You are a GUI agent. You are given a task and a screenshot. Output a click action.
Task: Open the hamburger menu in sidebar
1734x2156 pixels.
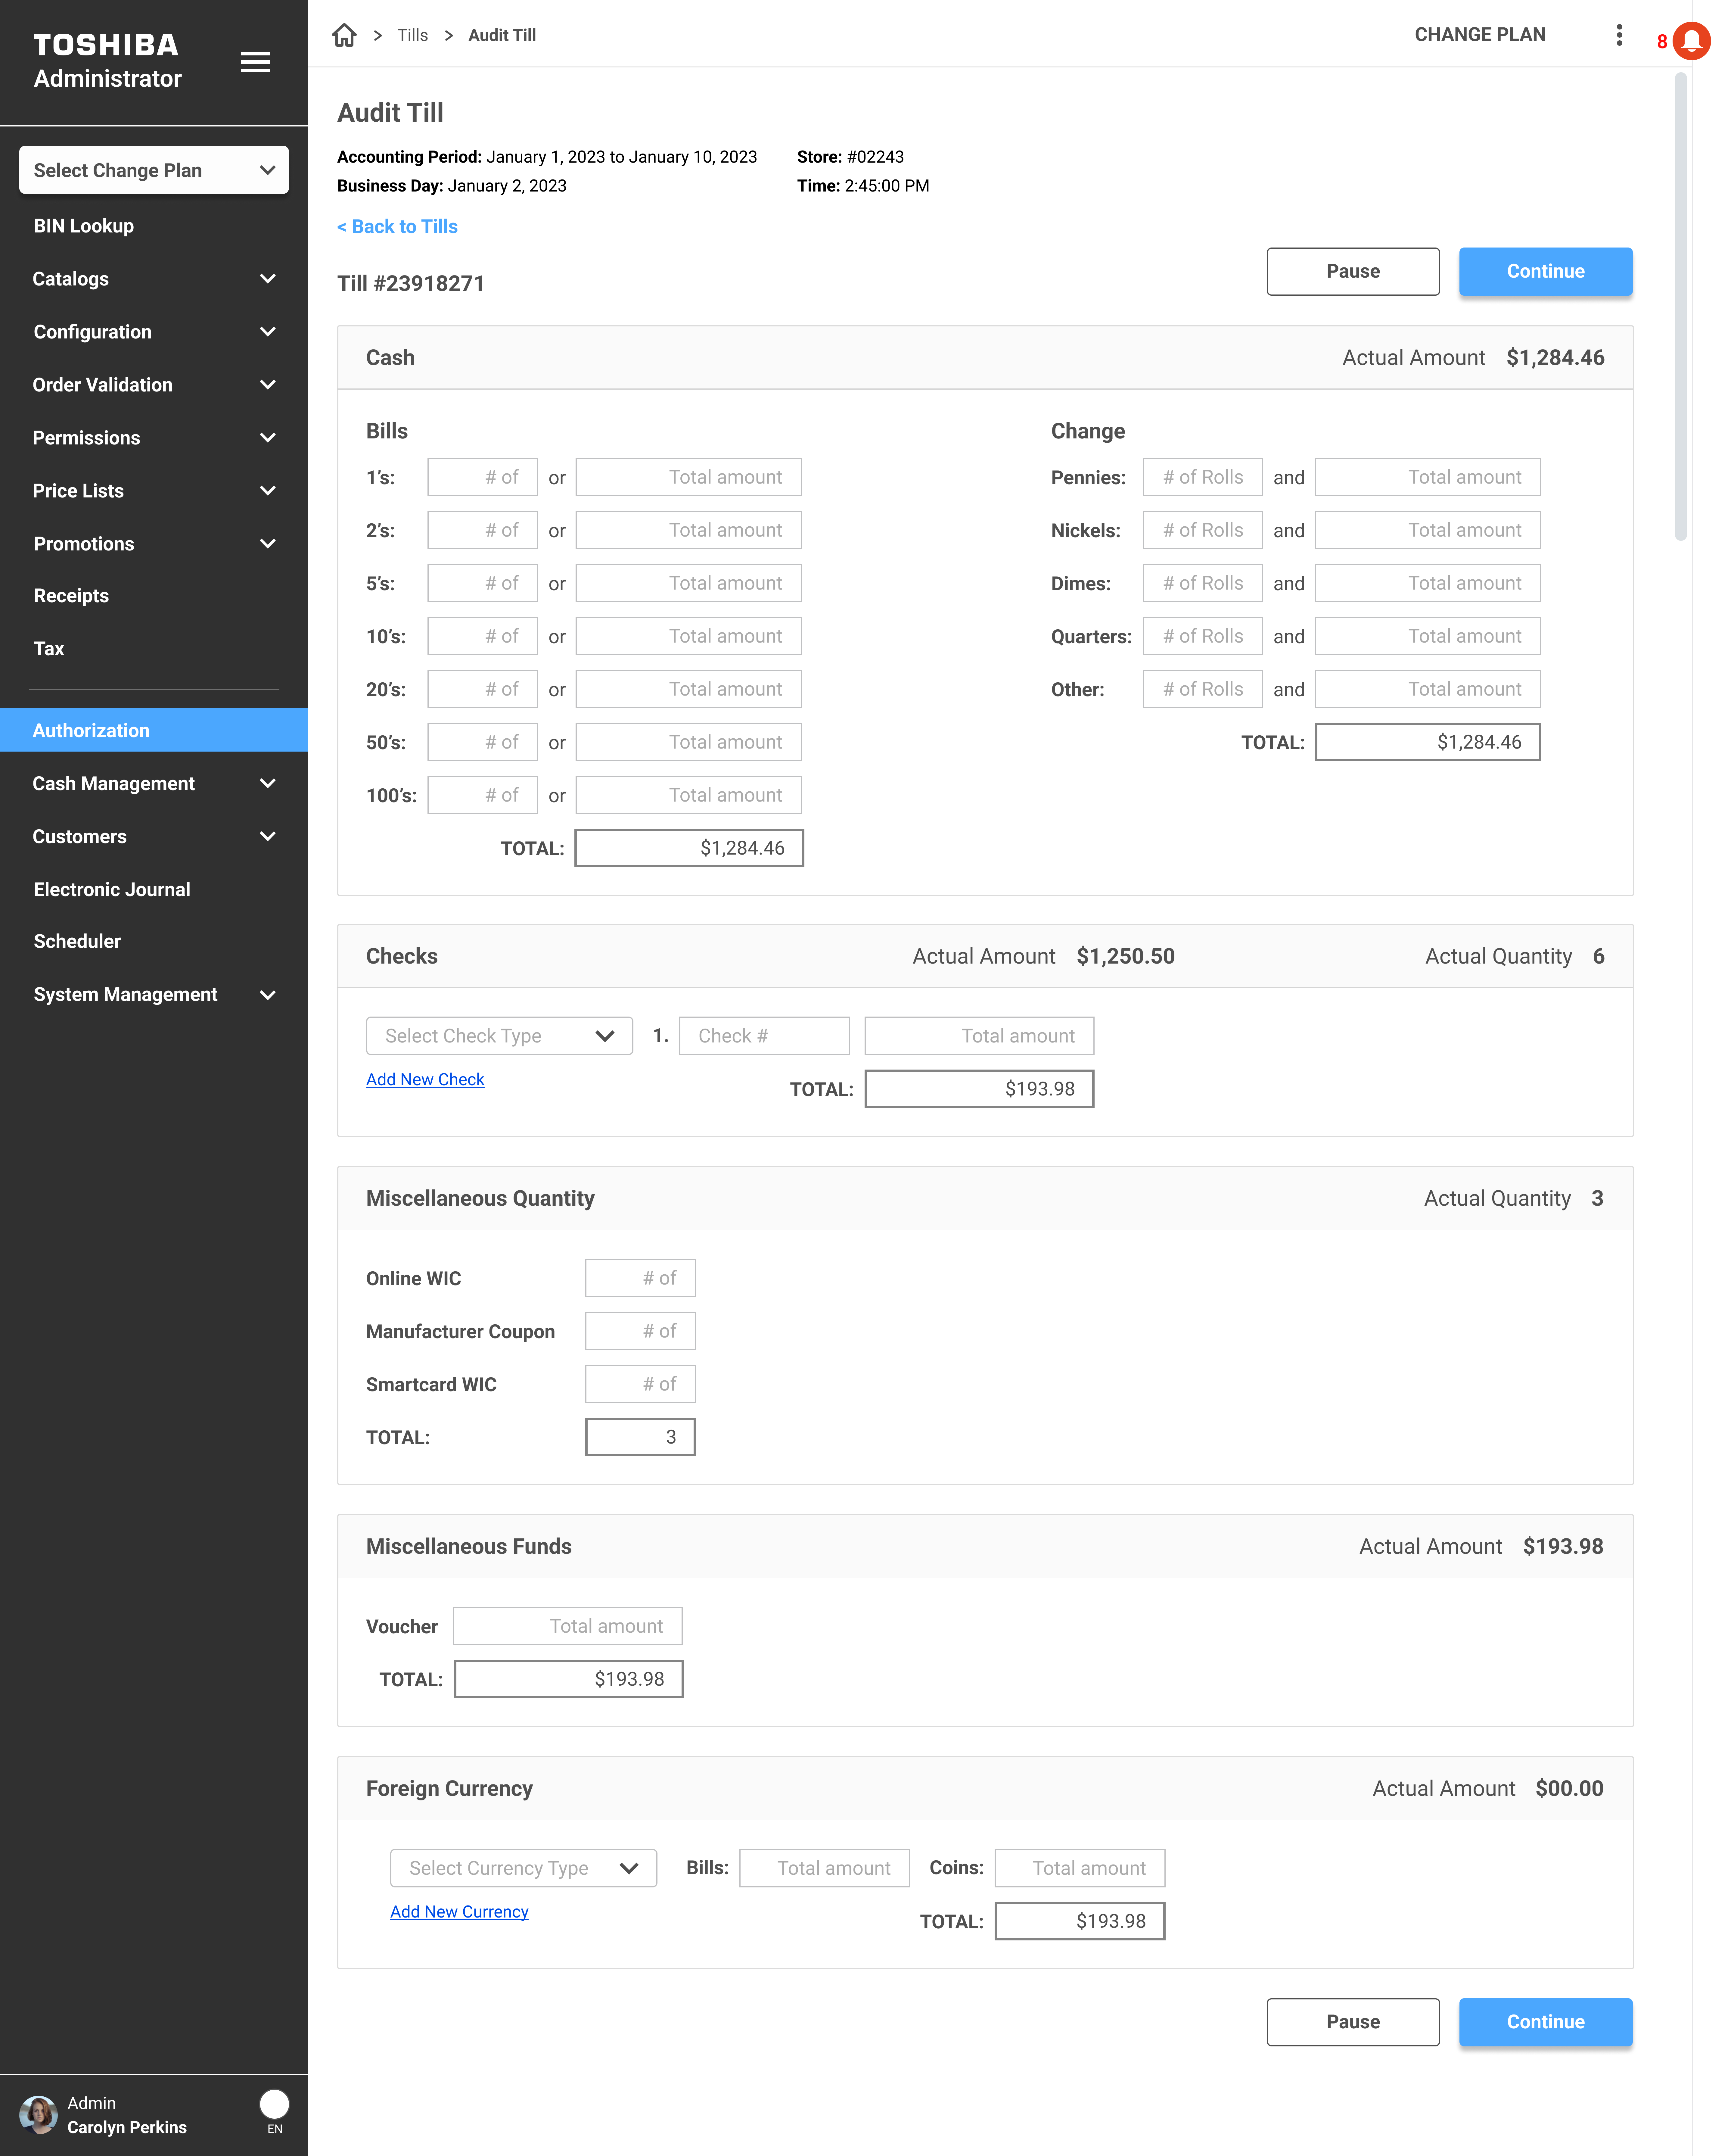click(255, 62)
